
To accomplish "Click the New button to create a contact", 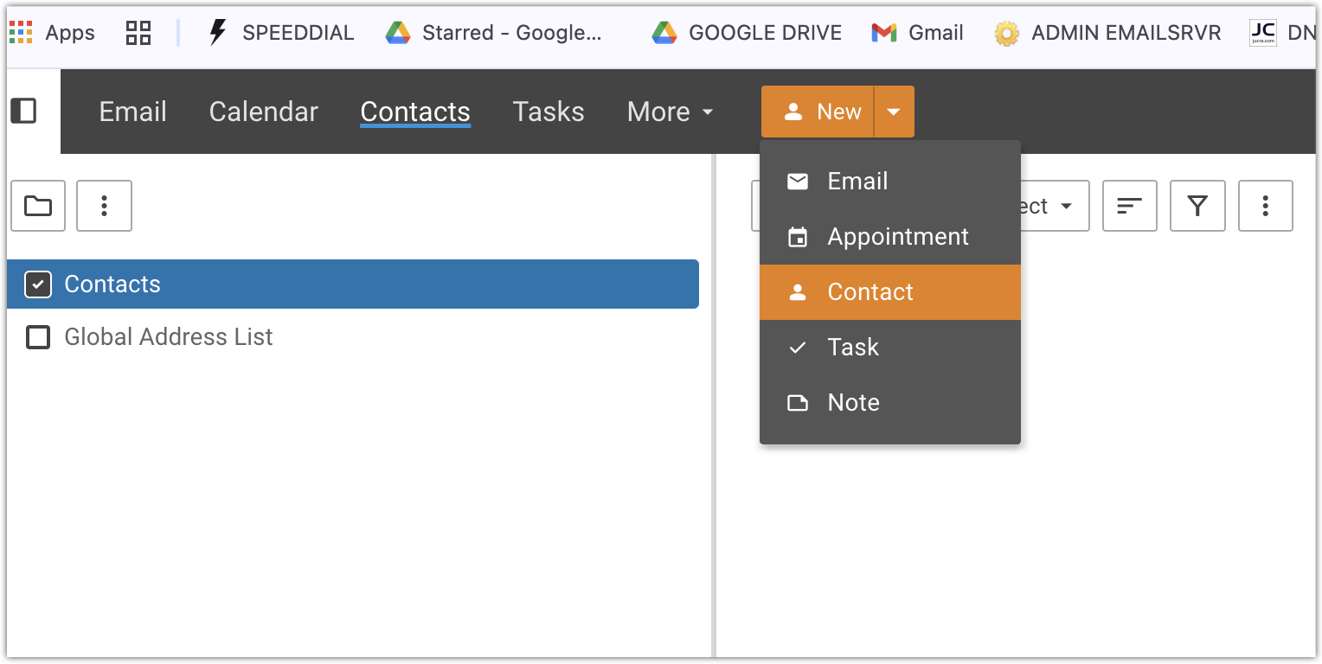I will click(x=818, y=111).
